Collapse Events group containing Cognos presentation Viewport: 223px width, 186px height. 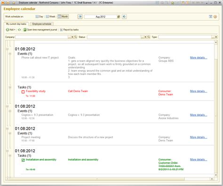click(x=10, y=111)
